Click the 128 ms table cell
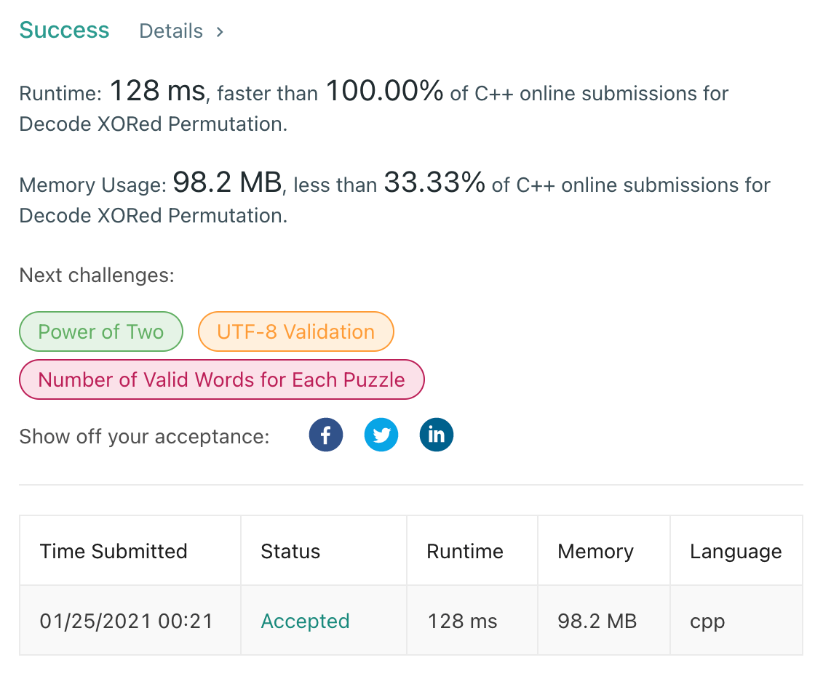815x676 pixels. pos(462,621)
